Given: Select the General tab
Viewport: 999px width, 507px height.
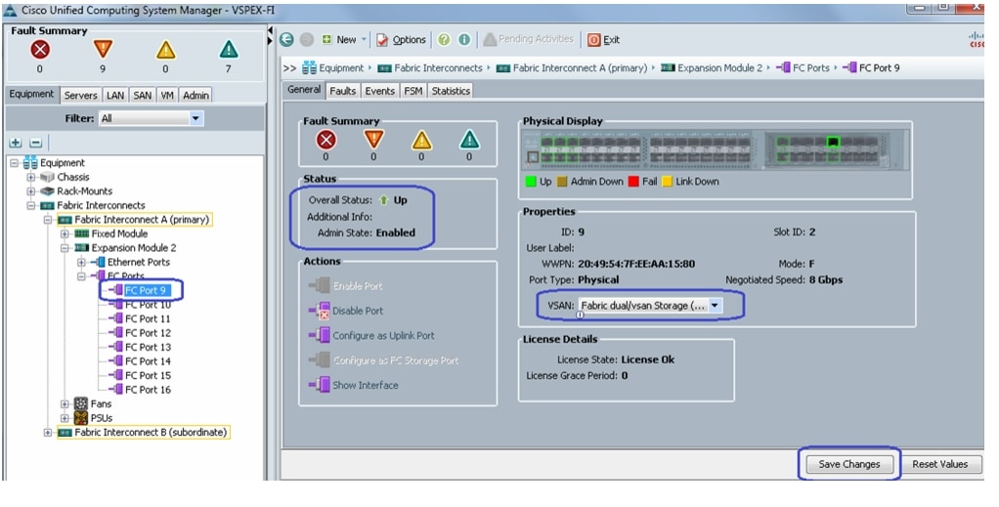Looking at the screenshot, I should pyautogui.click(x=304, y=90).
